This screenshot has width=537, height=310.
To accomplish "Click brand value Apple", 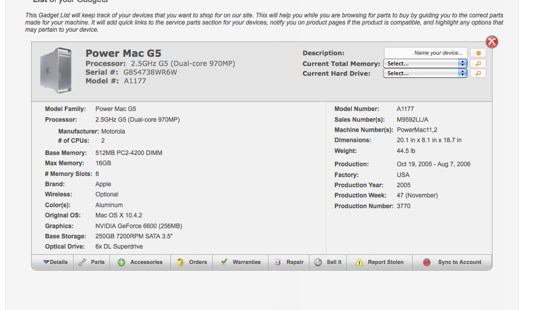I will pos(103,184).
